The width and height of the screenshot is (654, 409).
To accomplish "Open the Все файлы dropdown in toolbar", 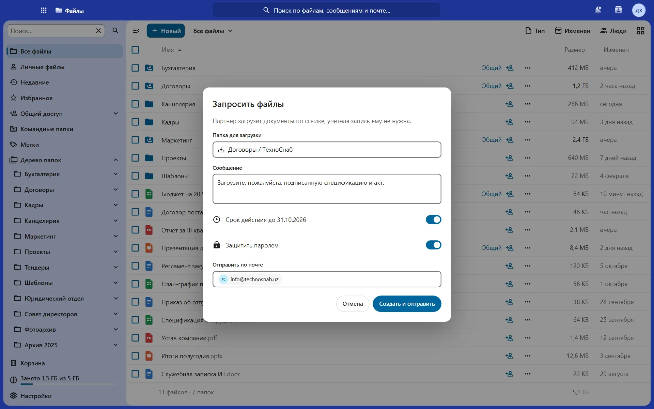I will pyautogui.click(x=213, y=31).
